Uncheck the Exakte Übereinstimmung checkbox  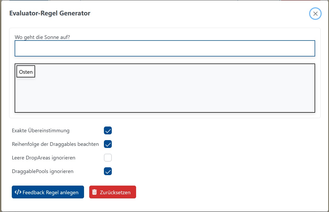coord(108,130)
